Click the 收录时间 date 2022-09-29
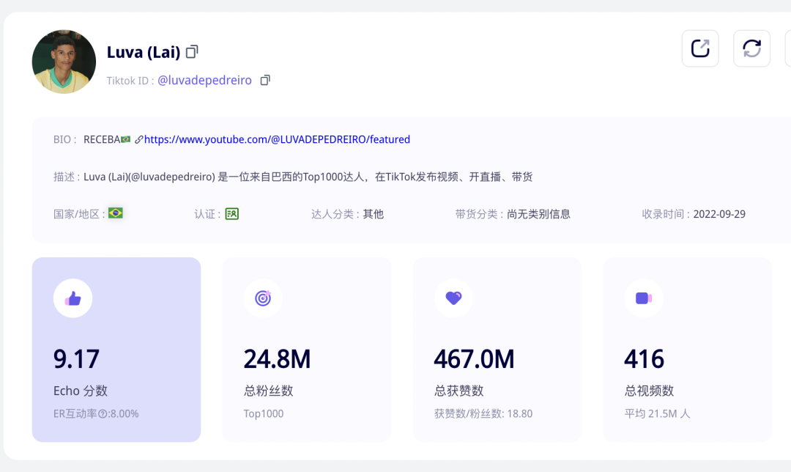The image size is (791, 472). coord(718,214)
